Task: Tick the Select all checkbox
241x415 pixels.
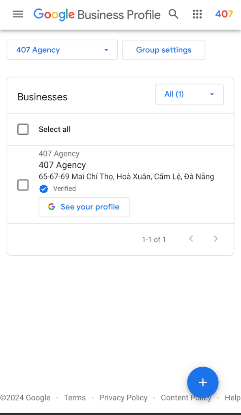Action: (x=23, y=129)
